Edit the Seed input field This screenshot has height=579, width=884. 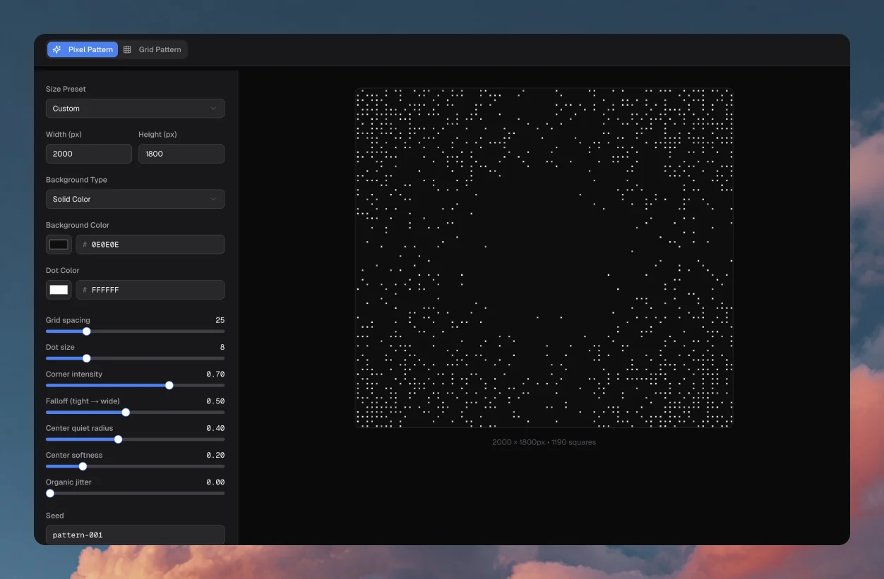[135, 535]
